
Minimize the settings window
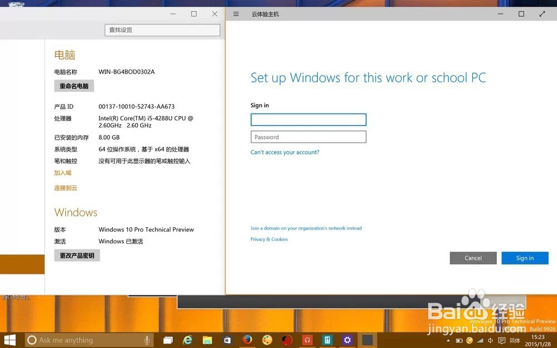173,14
